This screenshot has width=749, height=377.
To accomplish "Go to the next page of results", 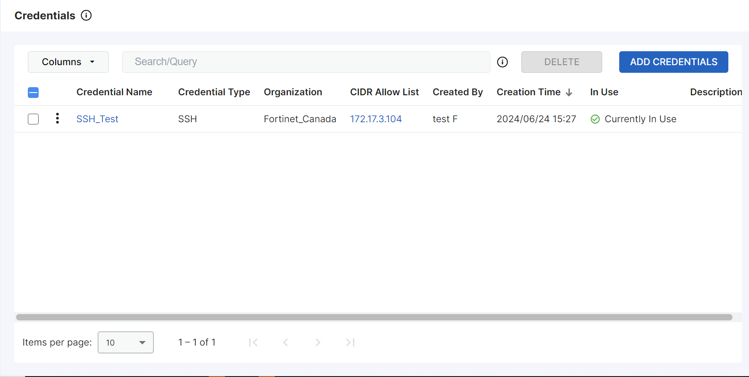I will (x=318, y=342).
